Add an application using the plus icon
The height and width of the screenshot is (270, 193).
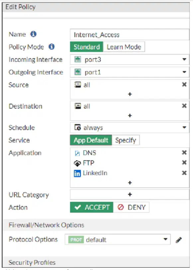(130, 183)
